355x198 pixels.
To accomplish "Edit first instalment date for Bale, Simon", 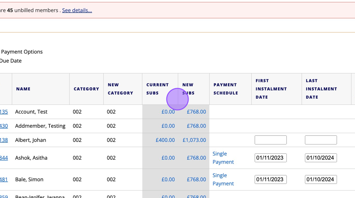I will 271,179.
